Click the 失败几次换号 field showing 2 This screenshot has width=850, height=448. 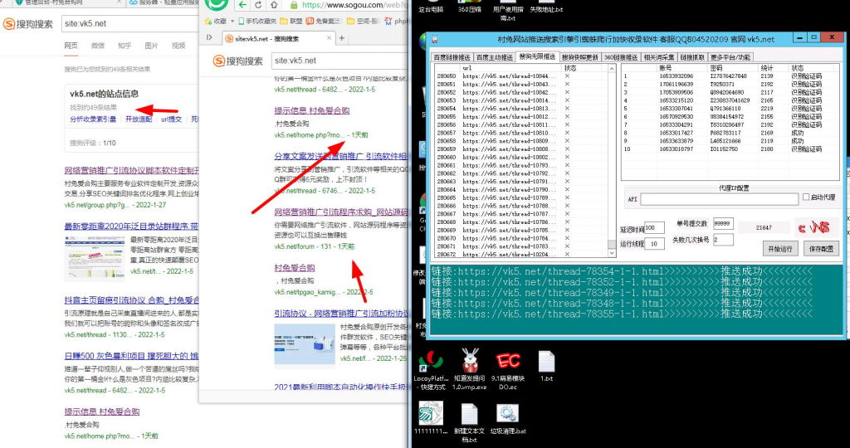723,240
